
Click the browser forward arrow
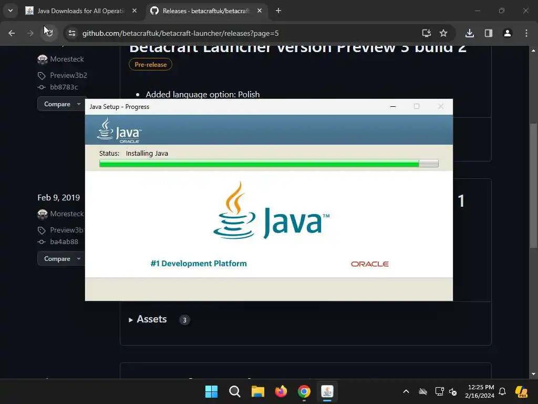click(30, 33)
